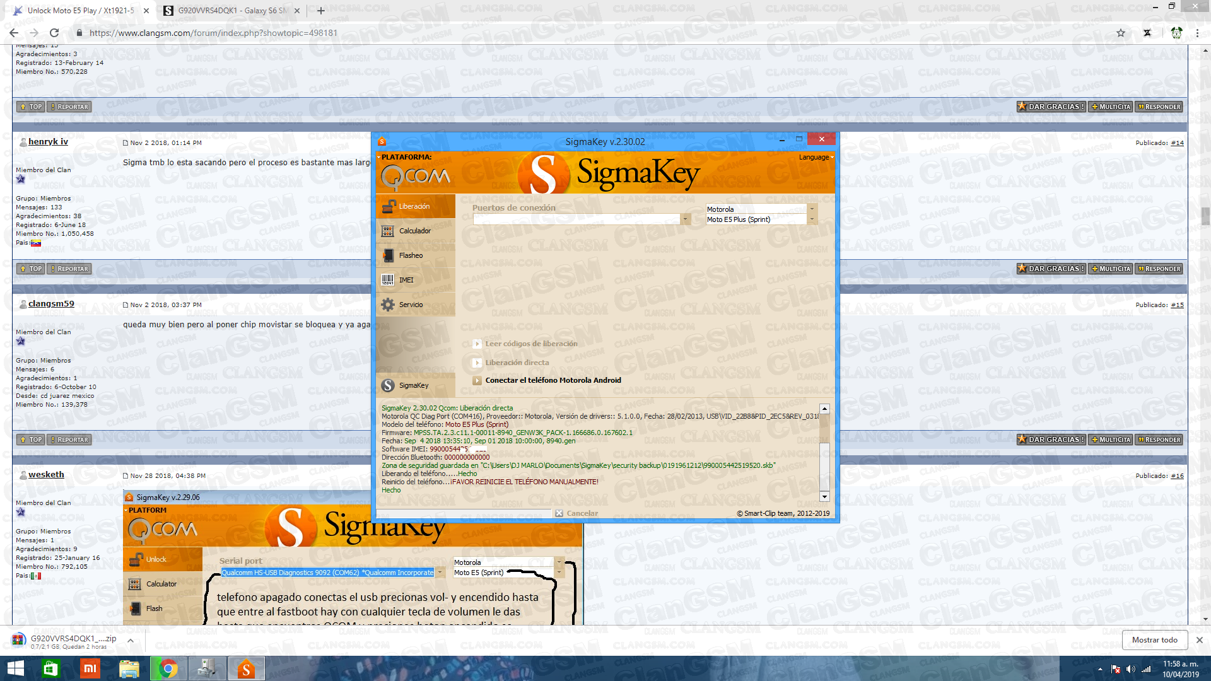Image resolution: width=1211 pixels, height=681 pixels.
Task: Switch to SigmaKey app in the taskbar
Action: click(246, 668)
